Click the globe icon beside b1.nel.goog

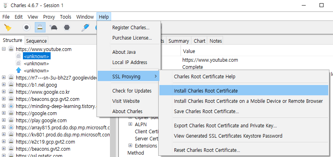11,85
